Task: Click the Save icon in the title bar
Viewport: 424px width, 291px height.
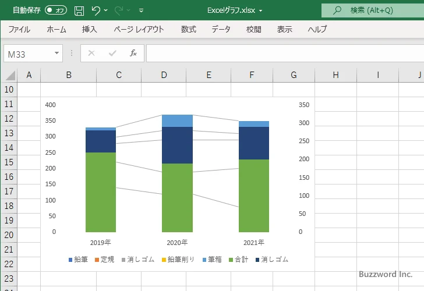Action: (x=79, y=10)
